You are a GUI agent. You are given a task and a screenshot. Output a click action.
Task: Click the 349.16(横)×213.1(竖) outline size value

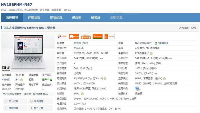point(154,58)
